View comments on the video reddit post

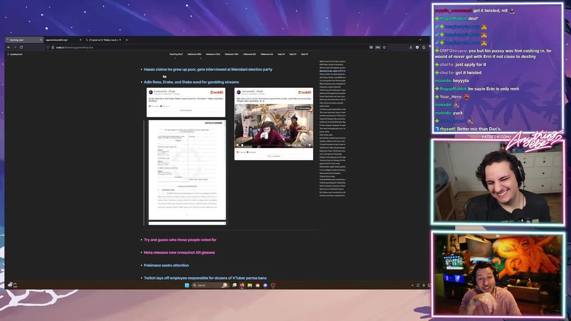[274, 156]
